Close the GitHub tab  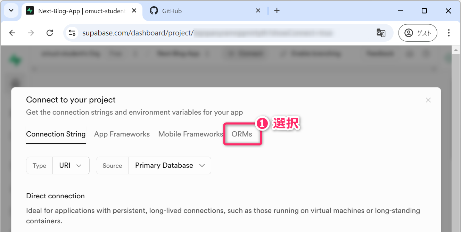tap(258, 11)
